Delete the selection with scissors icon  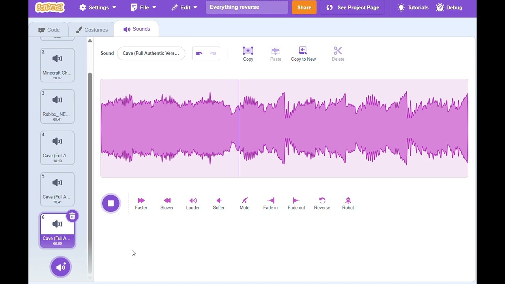pos(338,54)
